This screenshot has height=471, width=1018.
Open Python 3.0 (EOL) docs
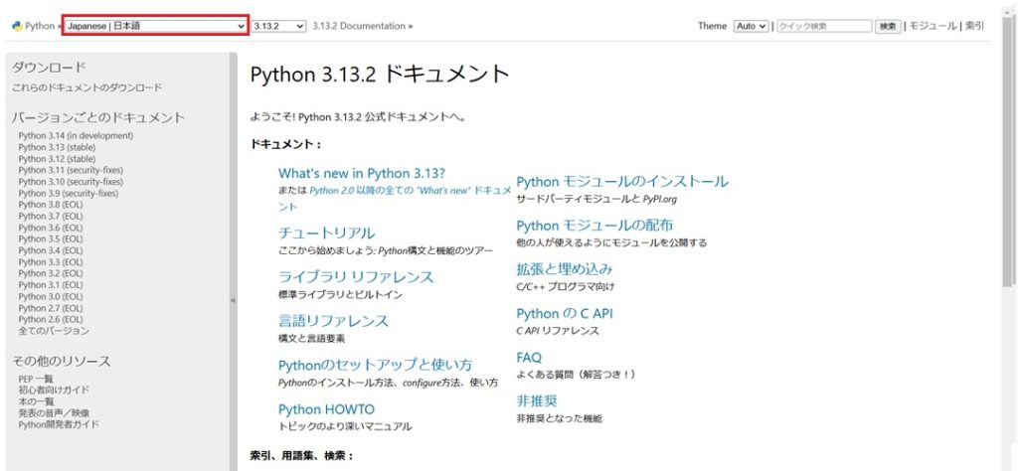pyautogui.click(x=51, y=296)
